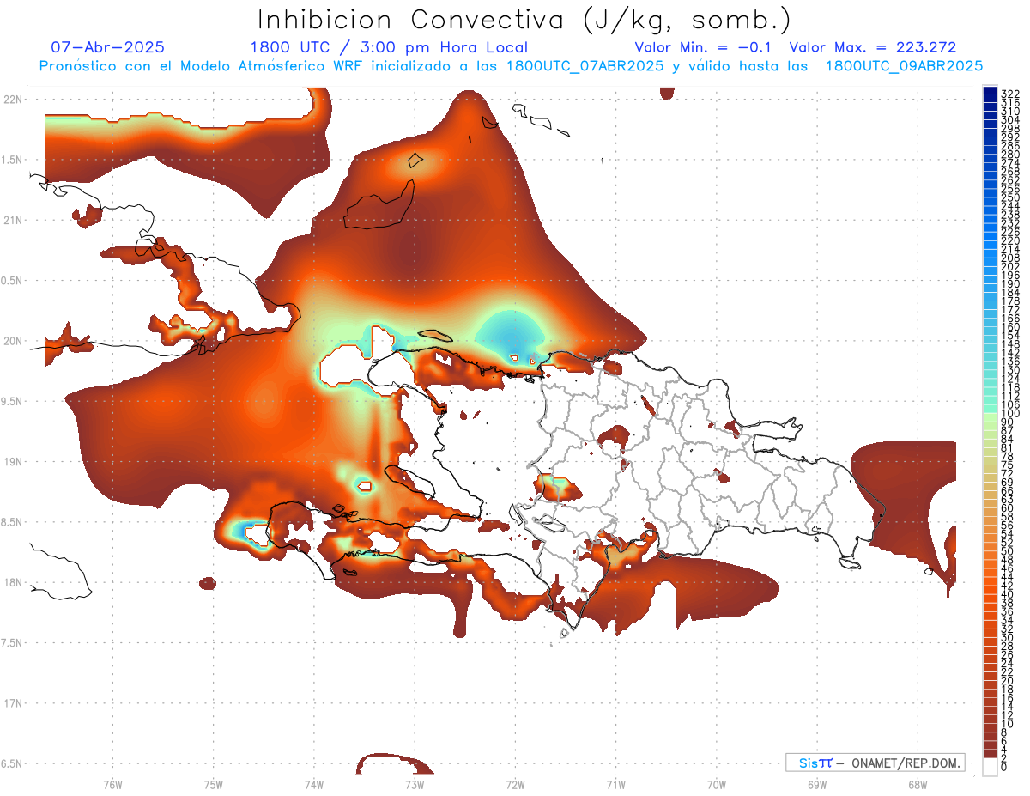
Task: Click the 73W longitude label
Action: pyautogui.click(x=415, y=784)
